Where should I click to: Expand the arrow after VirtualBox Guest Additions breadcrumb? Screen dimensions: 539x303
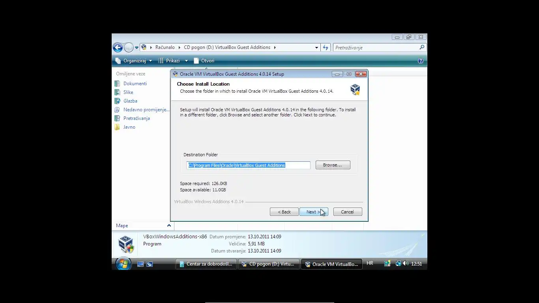pos(275,47)
